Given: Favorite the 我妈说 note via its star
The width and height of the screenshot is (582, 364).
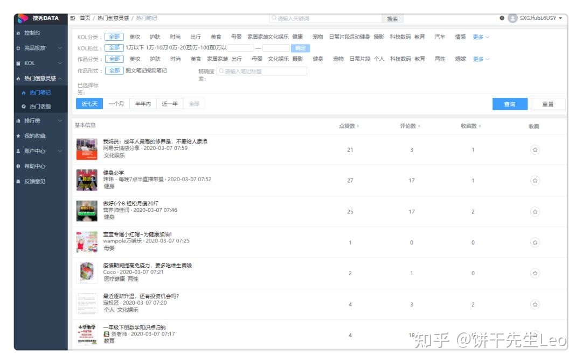Looking at the screenshot, I should pos(534,149).
